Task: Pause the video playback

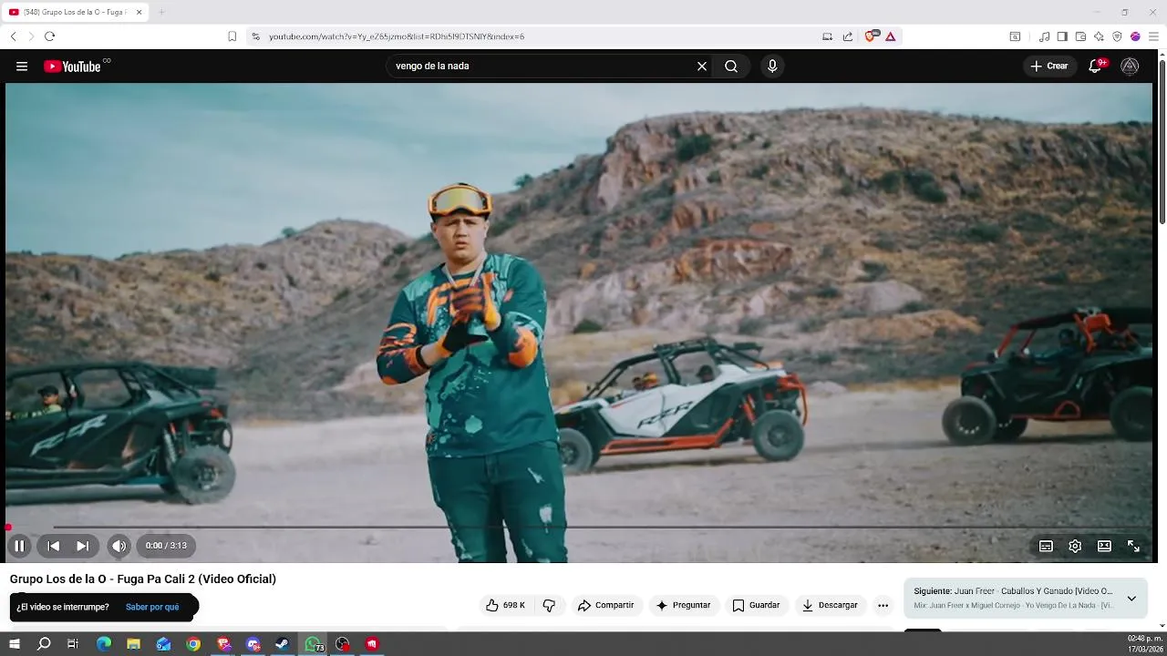Action: pos(19,546)
